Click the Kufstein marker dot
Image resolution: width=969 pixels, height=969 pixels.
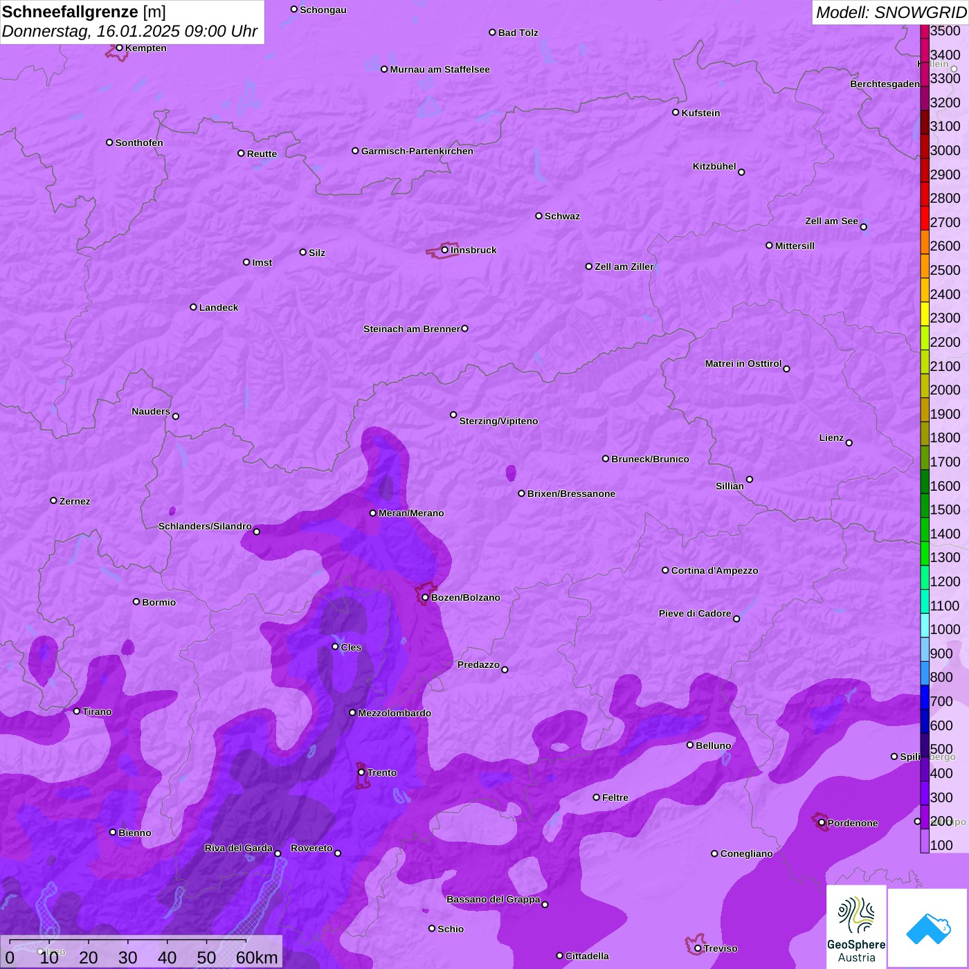pos(676,112)
